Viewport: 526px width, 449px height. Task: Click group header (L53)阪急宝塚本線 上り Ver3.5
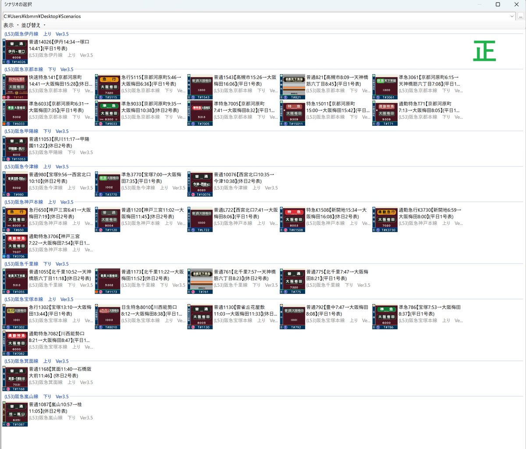tap(39, 299)
